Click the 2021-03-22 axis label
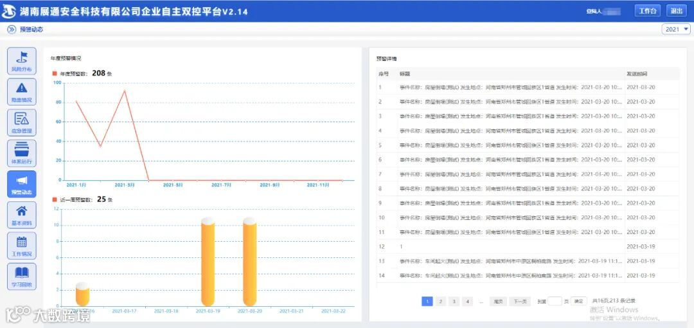 click(x=334, y=311)
